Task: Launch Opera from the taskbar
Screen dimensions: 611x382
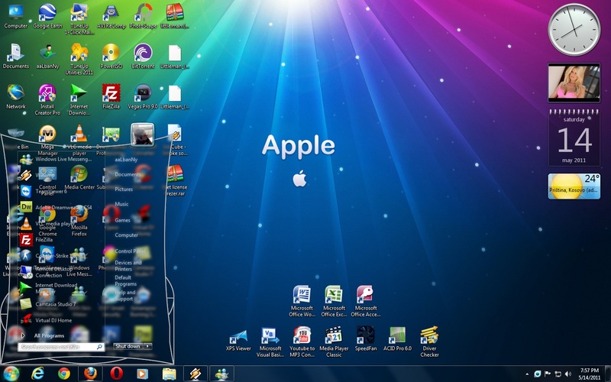Action: [x=117, y=374]
